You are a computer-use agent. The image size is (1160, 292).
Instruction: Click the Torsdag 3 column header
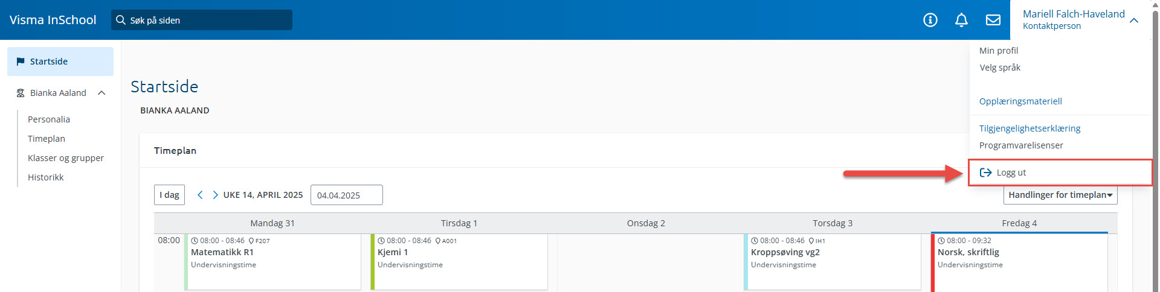833,223
